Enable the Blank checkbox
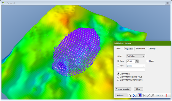This screenshot has width=172, height=101. coord(148,61)
